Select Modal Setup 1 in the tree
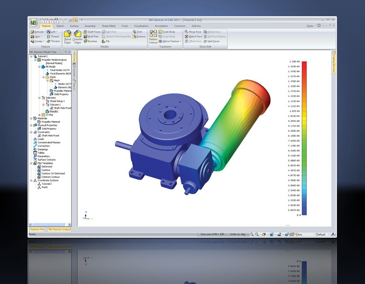This screenshot has height=284, width=365. pyautogui.click(x=55, y=101)
